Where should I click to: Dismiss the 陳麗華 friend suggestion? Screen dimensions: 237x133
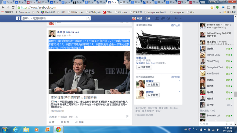[x=179, y=81]
